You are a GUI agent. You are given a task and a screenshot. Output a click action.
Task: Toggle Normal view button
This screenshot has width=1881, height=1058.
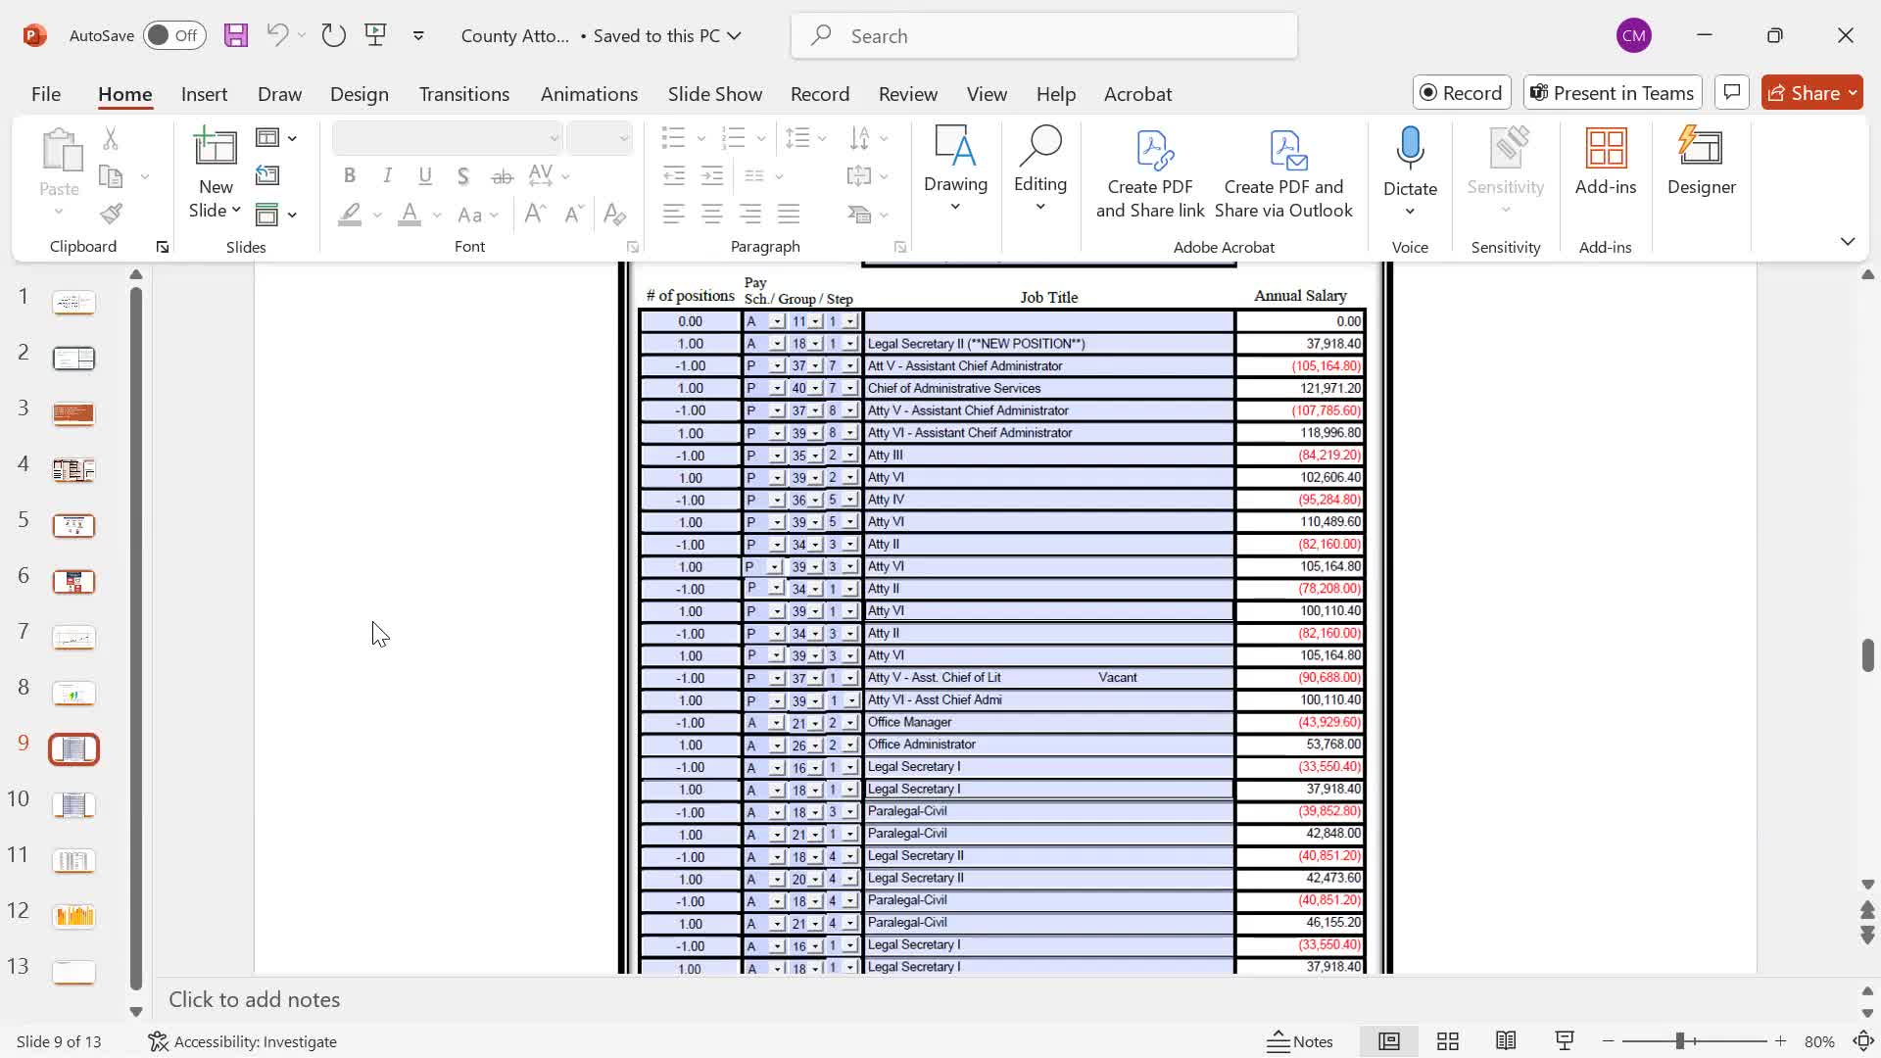(x=1389, y=1041)
